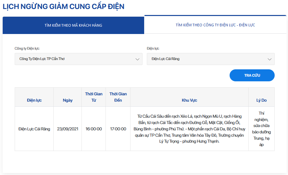Select the 23/09/2021 date cell
Image resolution: width=288 pixels, height=175 pixels.
[68, 129]
